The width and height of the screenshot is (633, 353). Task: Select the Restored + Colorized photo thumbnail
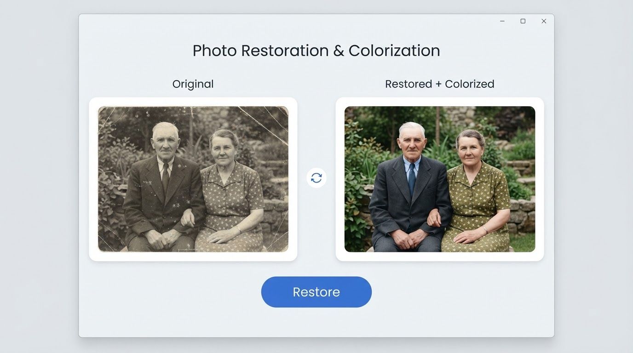tap(440, 179)
